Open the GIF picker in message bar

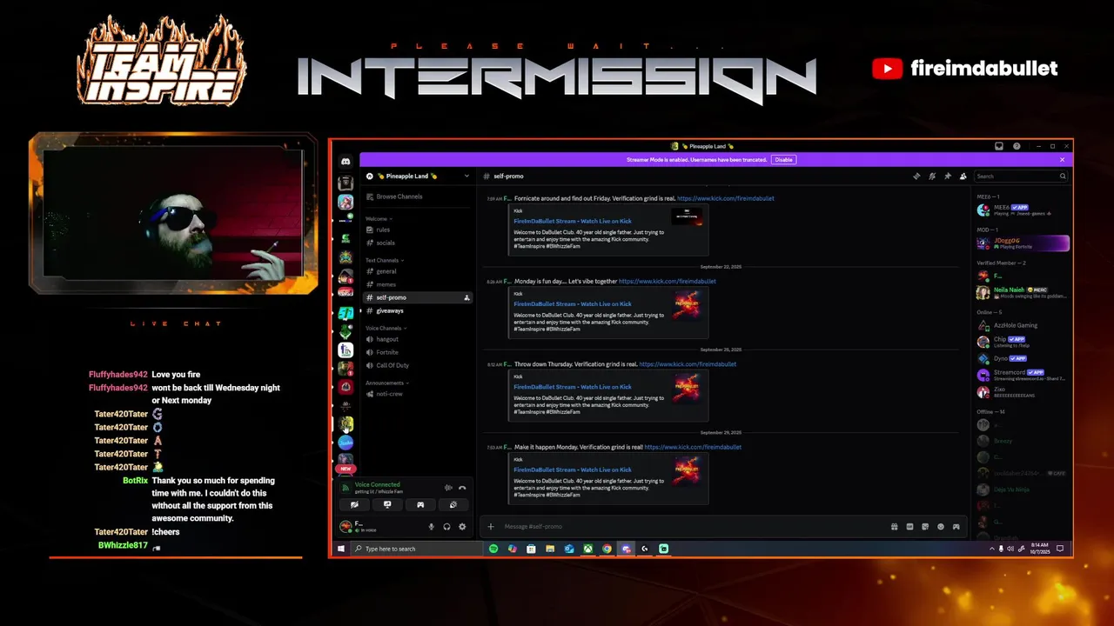click(x=909, y=527)
